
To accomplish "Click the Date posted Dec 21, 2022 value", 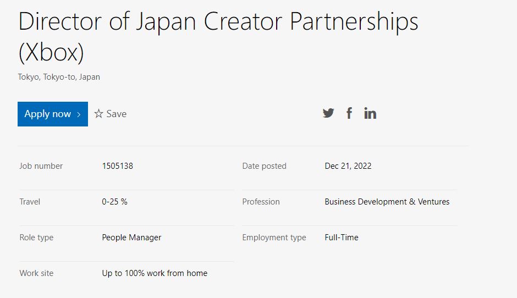I will click(x=348, y=166).
